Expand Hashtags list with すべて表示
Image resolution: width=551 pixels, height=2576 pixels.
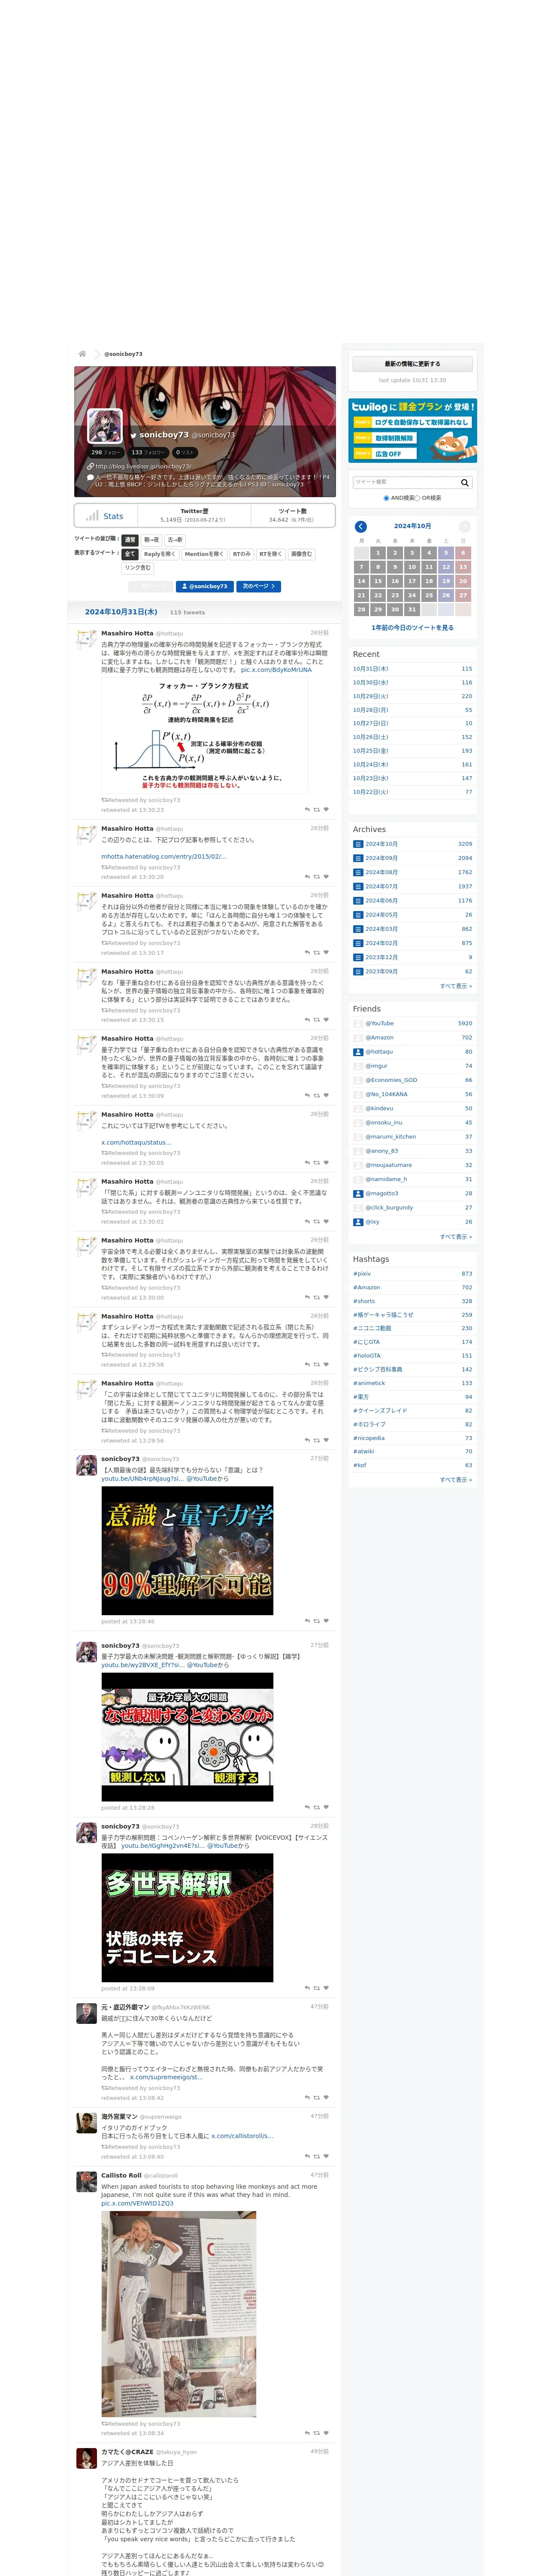click(x=456, y=1480)
